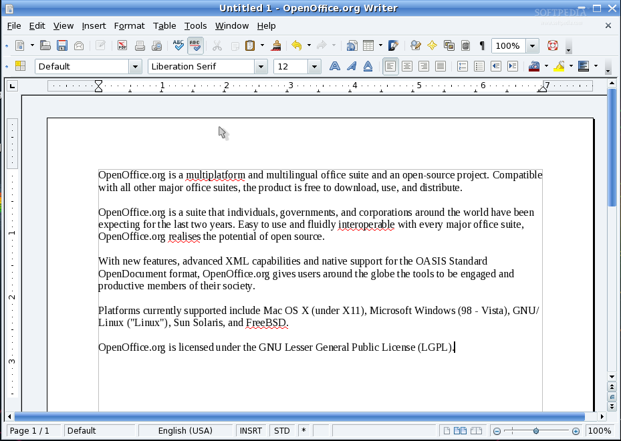Screen dimensions: 621x441
Task: Export the document directly as PDF
Action: [x=122, y=45]
